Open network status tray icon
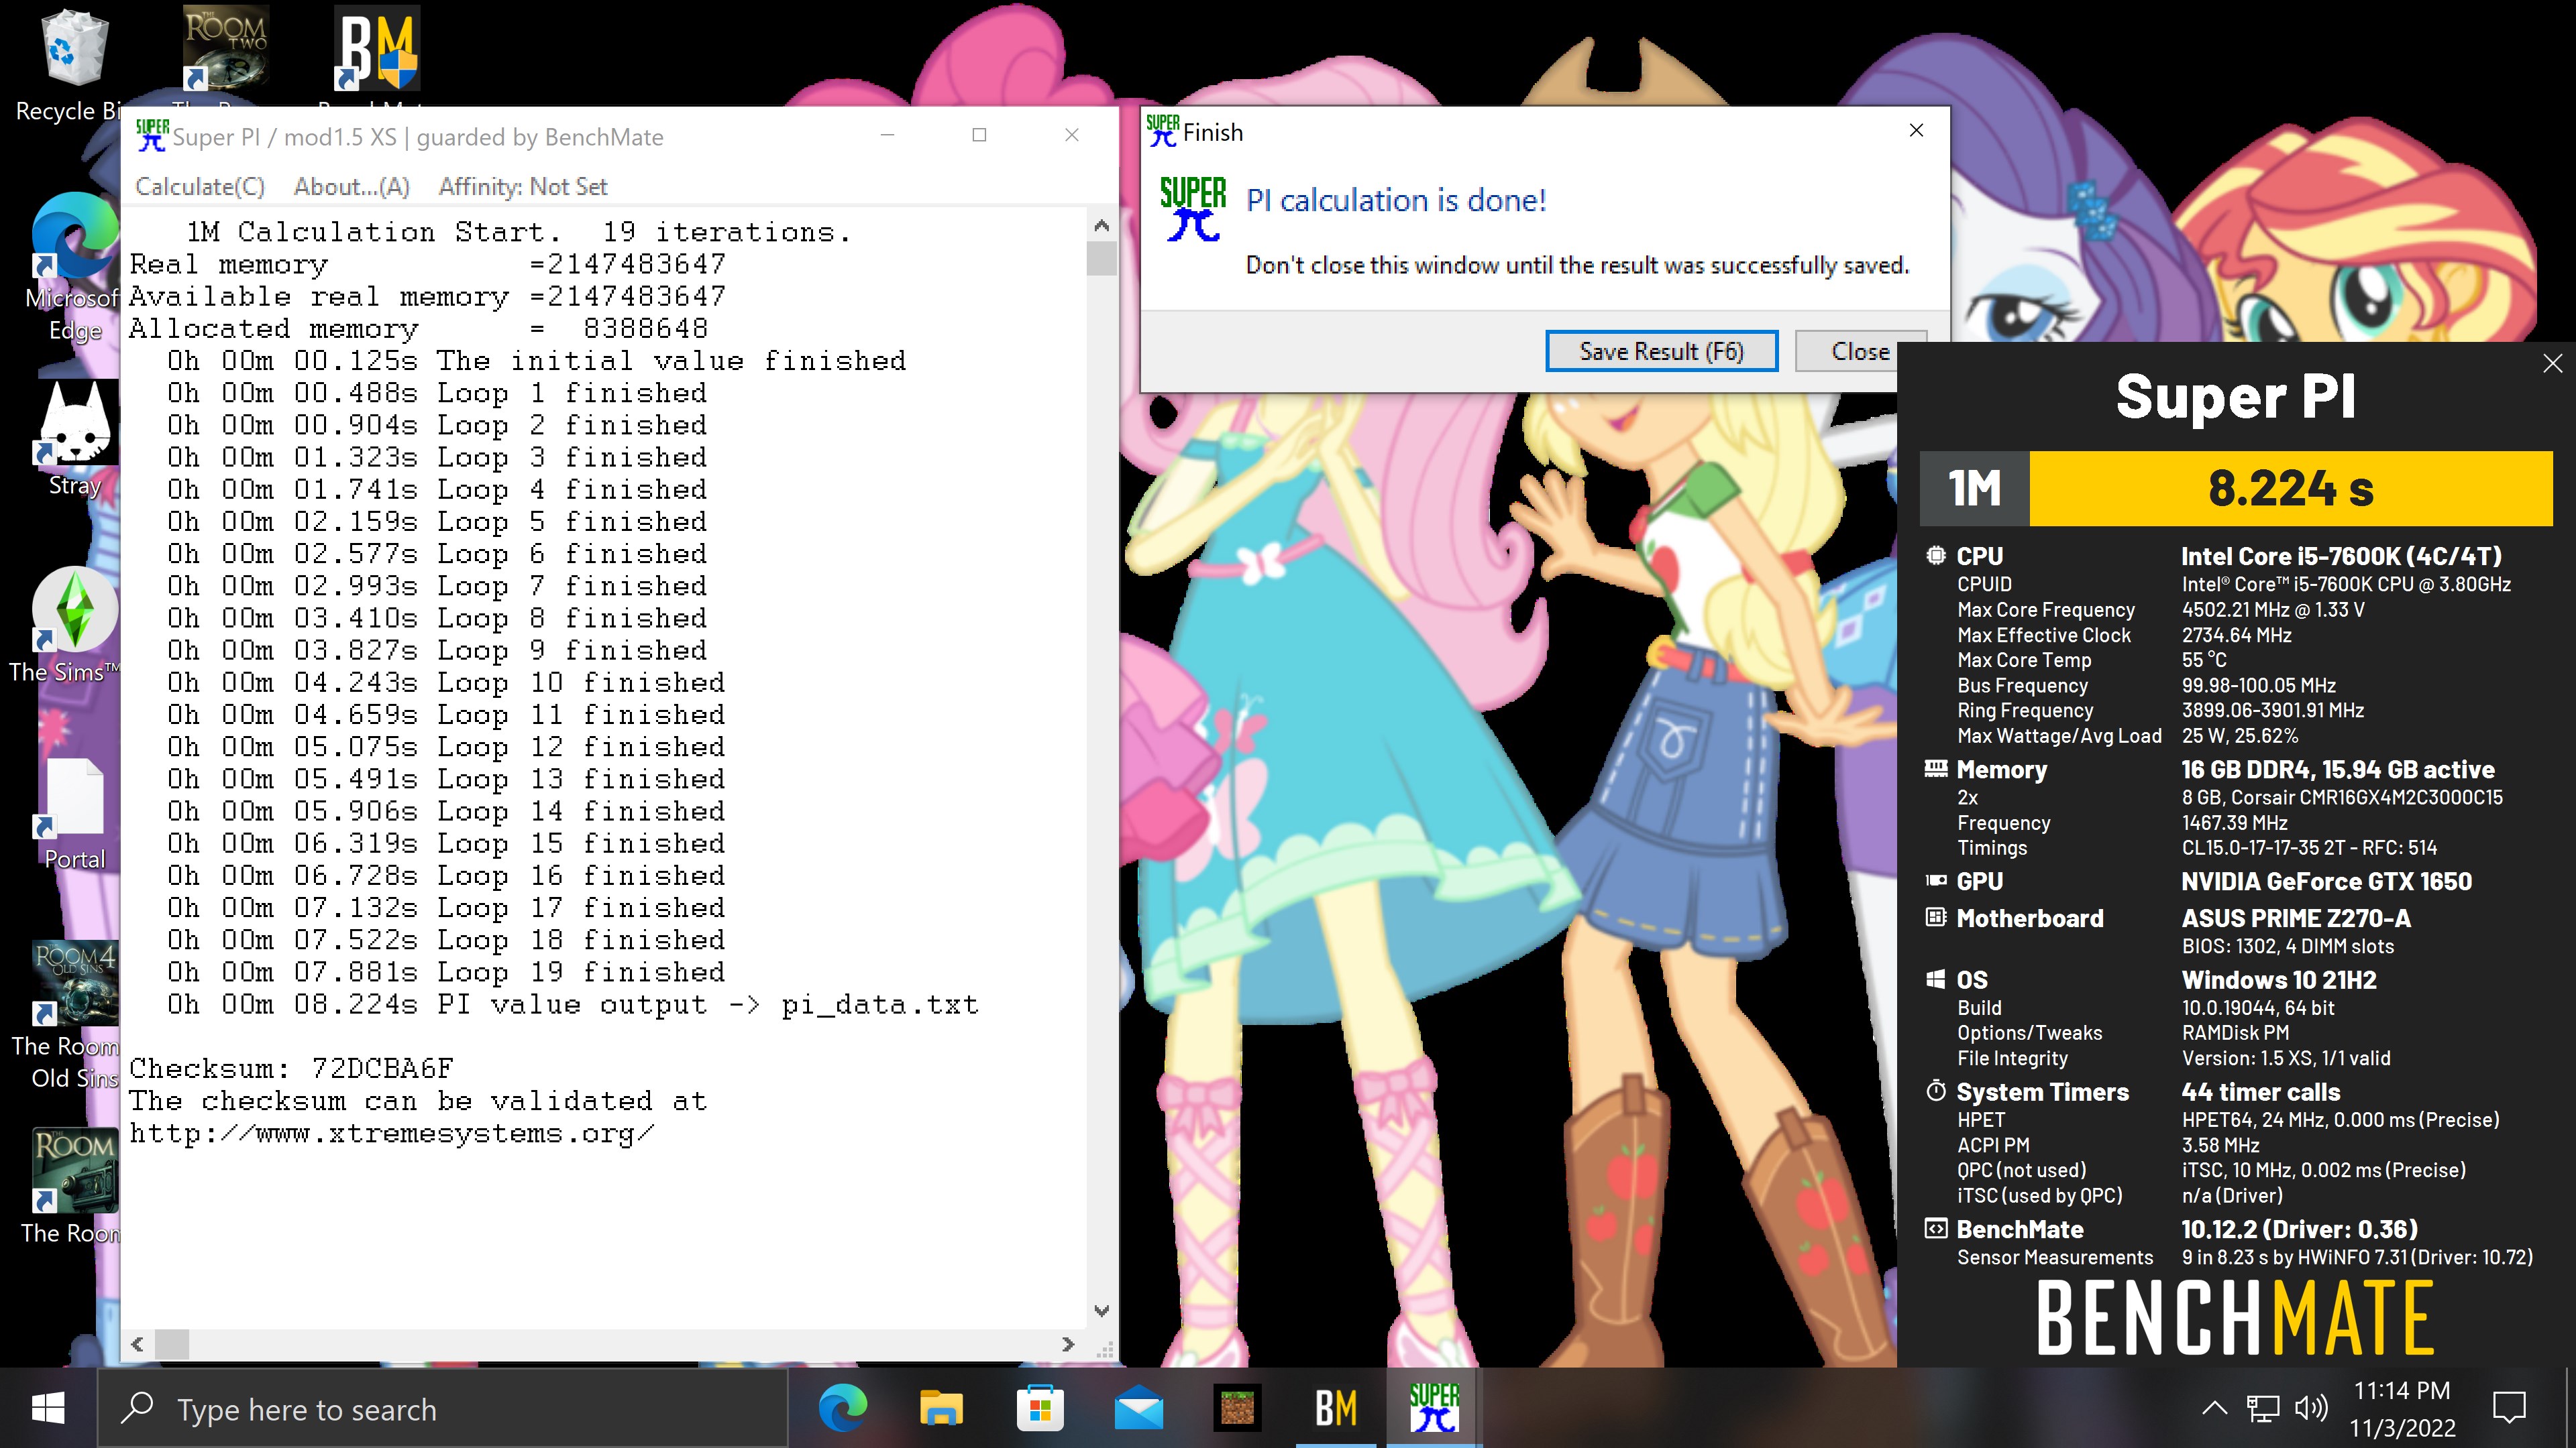The image size is (2576, 1448). [x=2262, y=1408]
